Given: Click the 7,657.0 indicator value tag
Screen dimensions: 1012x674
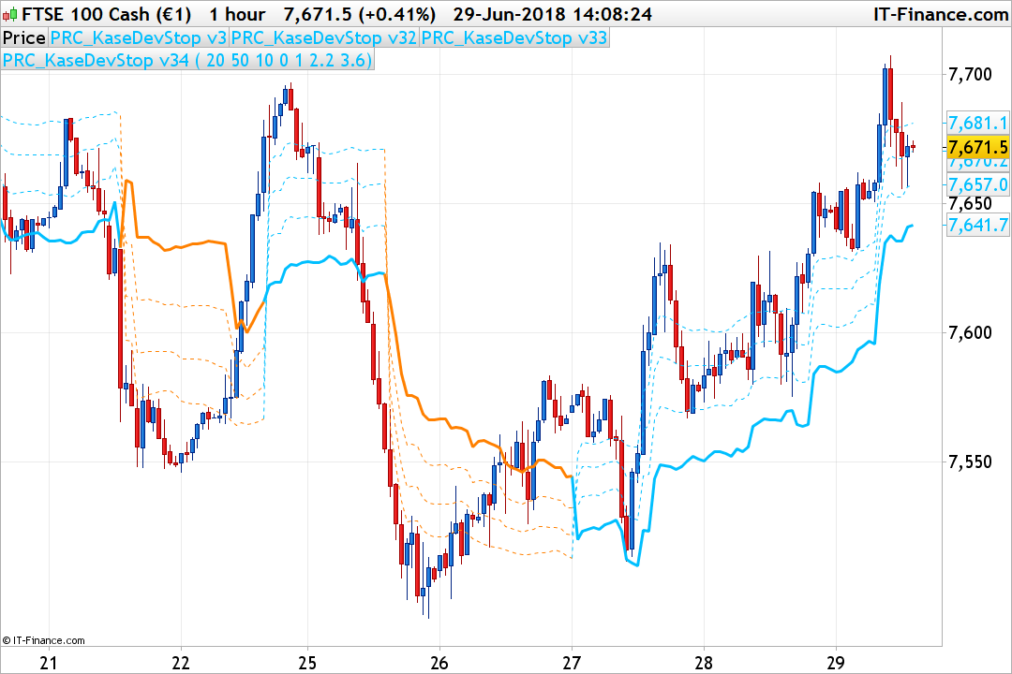Looking at the screenshot, I should [x=977, y=185].
